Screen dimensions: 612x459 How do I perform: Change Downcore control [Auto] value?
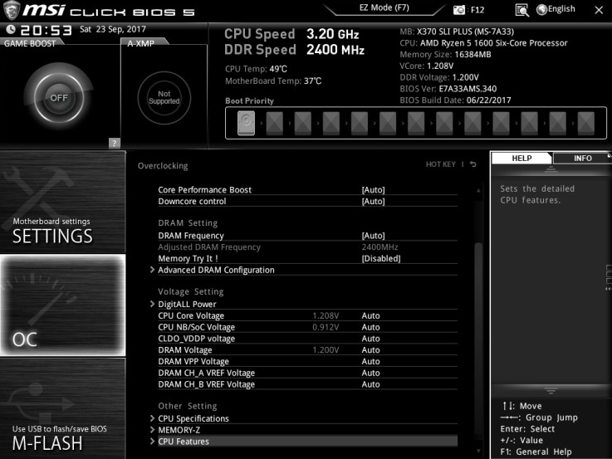(373, 201)
